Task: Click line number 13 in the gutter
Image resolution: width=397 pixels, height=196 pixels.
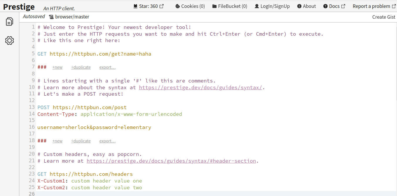Action: point(32,107)
